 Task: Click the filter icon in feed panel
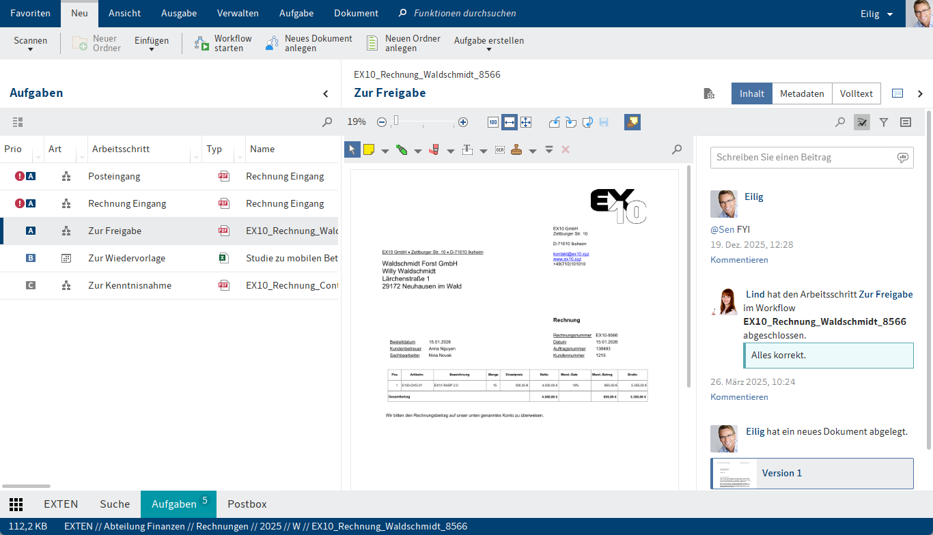click(884, 122)
